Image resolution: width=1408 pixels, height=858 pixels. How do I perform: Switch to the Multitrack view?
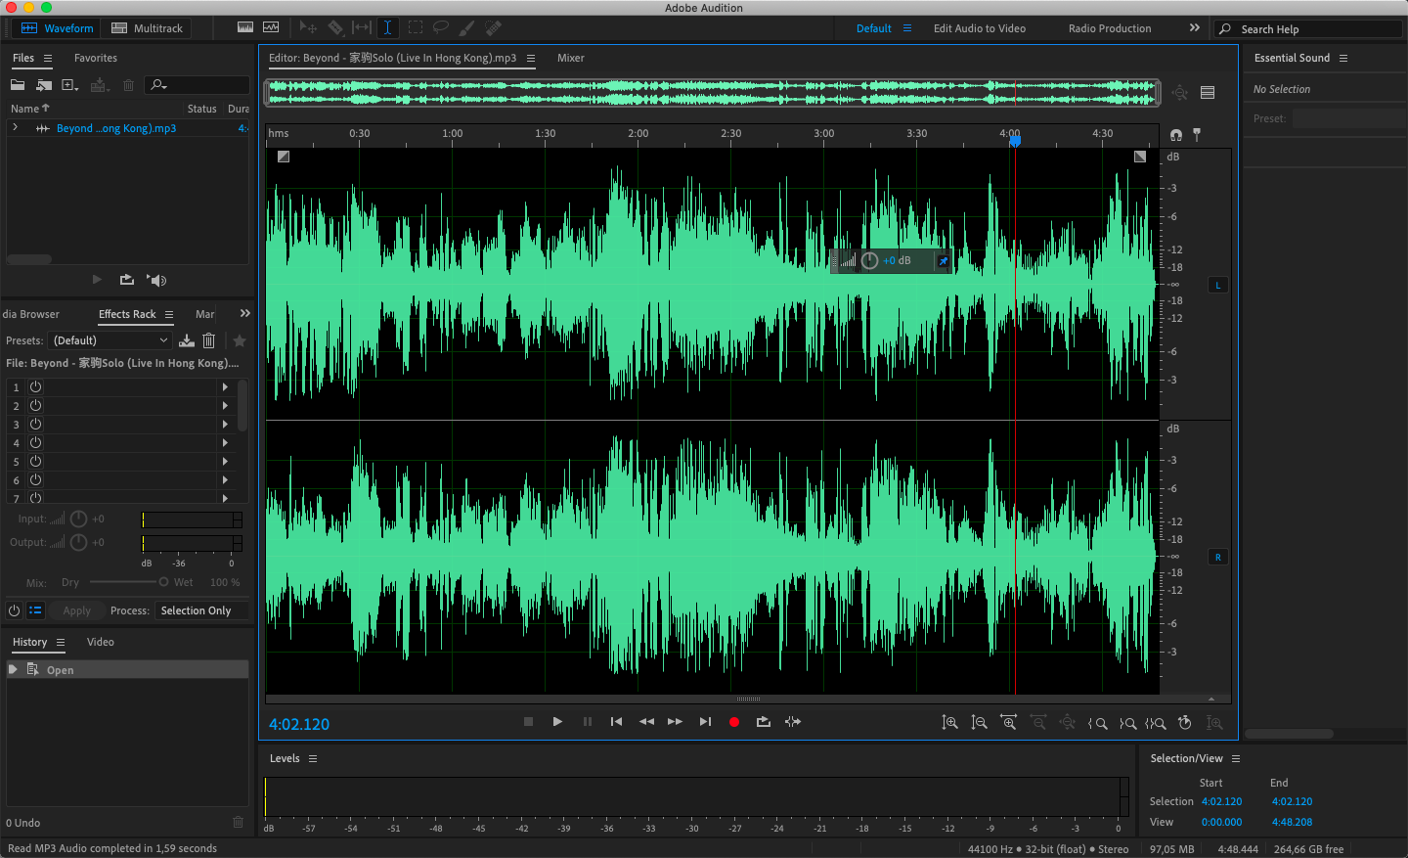147,28
